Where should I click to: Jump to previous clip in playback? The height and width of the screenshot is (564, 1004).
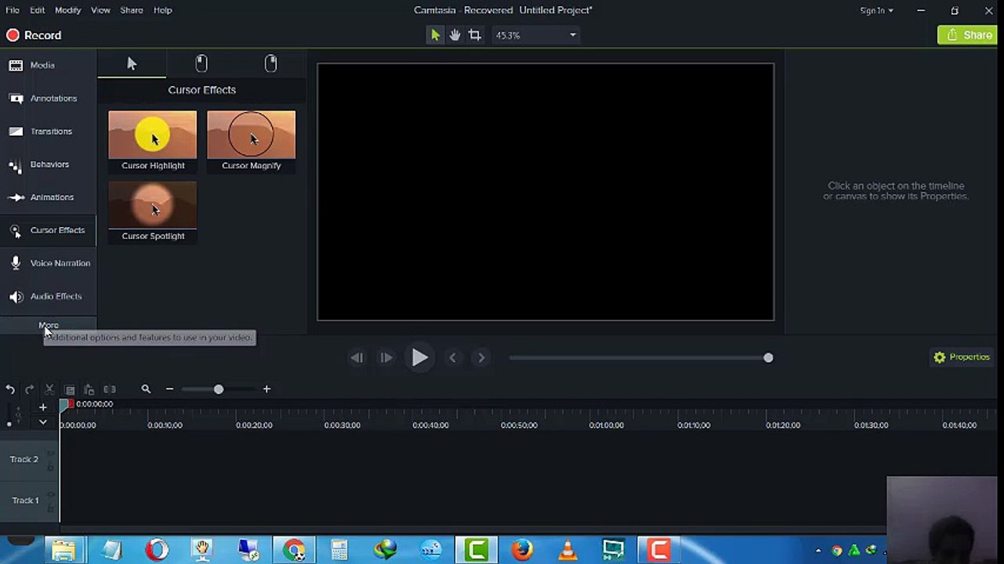tap(357, 358)
